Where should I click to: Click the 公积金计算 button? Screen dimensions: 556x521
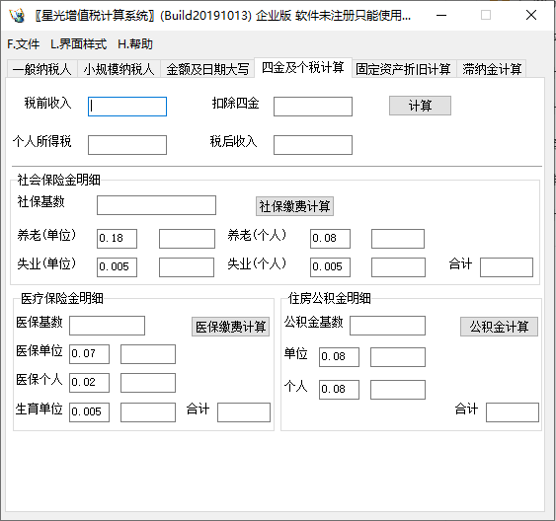[x=500, y=327]
